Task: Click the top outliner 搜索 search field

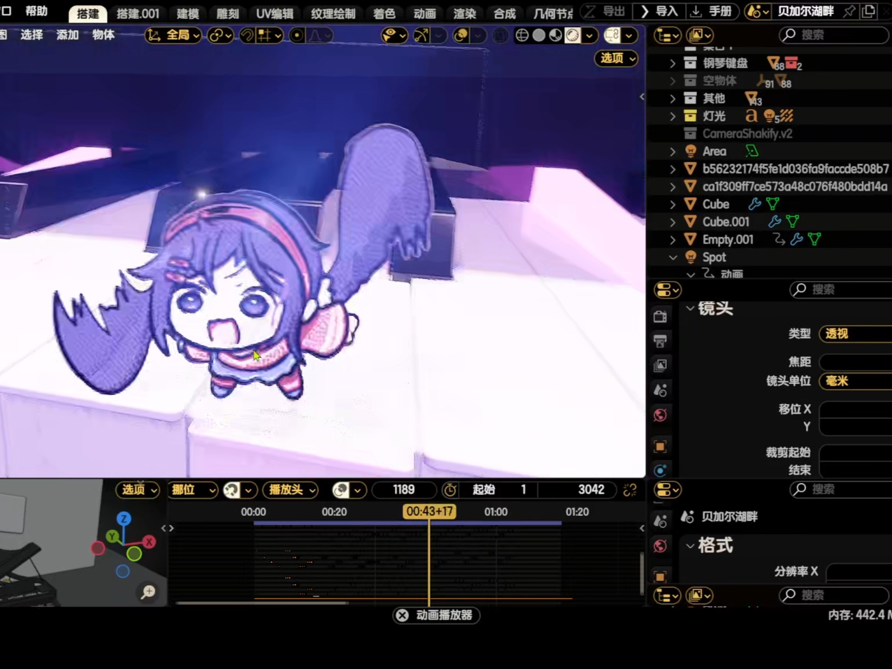Action: click(833, 35)
